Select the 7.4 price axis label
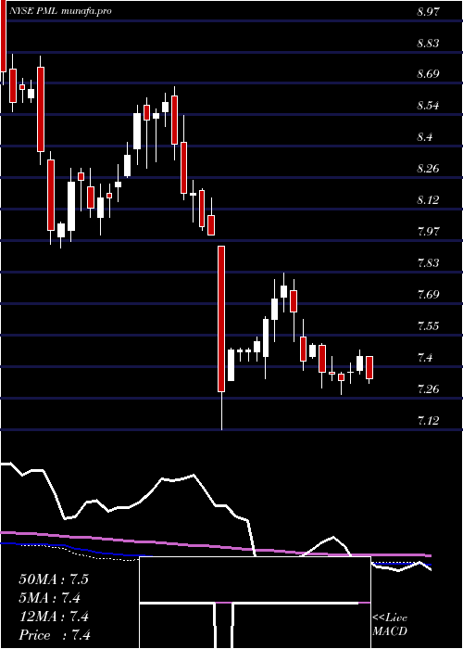The height and width of the screenshot is (649, 463). [425, 357]
